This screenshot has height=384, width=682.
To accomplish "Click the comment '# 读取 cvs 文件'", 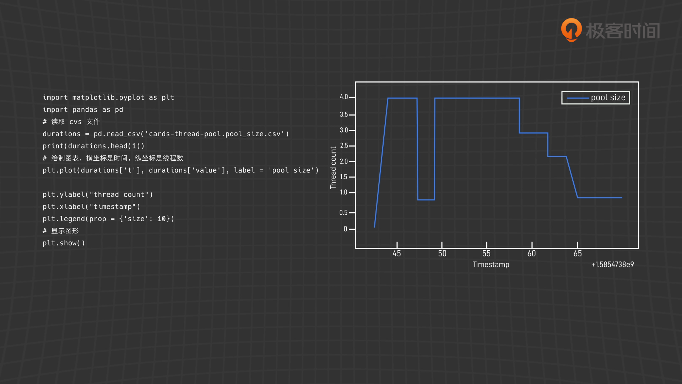I will click(x=71, y=122).
